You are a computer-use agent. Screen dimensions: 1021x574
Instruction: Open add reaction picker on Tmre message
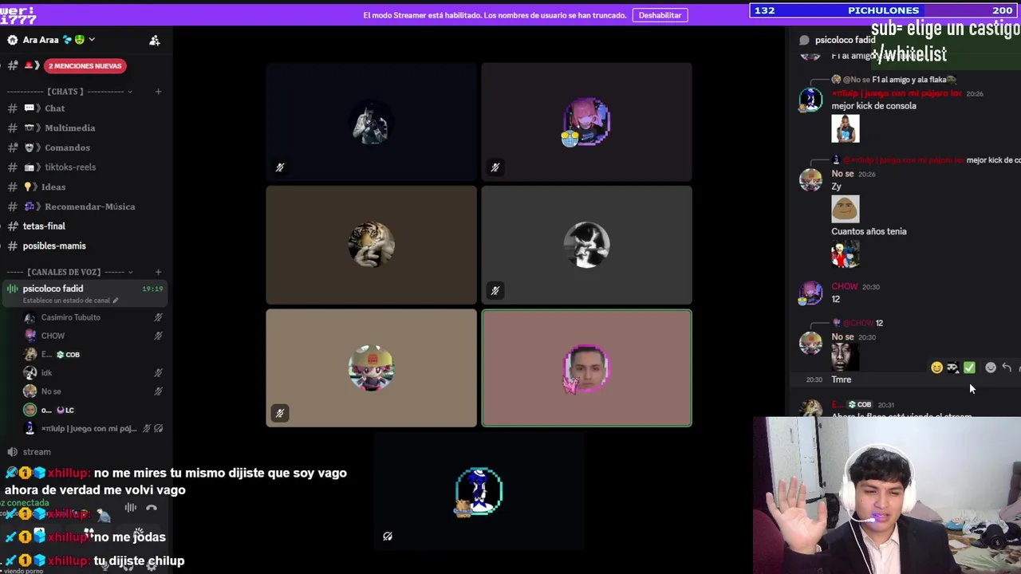pos(991,368)
